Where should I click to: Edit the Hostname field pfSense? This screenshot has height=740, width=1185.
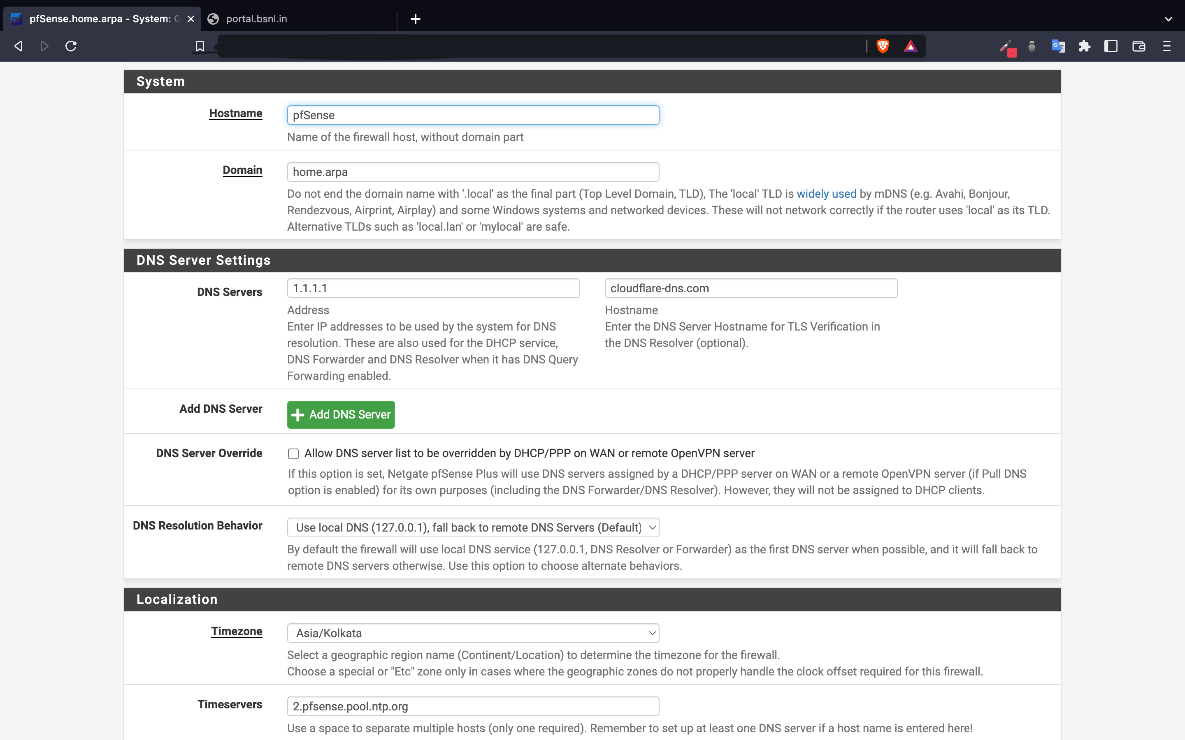click(x=473, y=115)
